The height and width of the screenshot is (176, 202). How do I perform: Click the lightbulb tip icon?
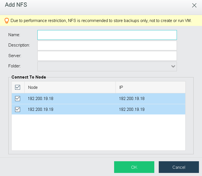point(7,21)
